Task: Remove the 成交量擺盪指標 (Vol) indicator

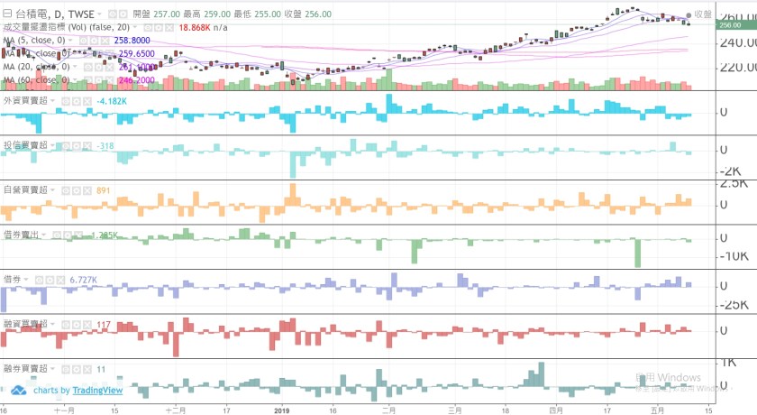Action: (170, 28)
